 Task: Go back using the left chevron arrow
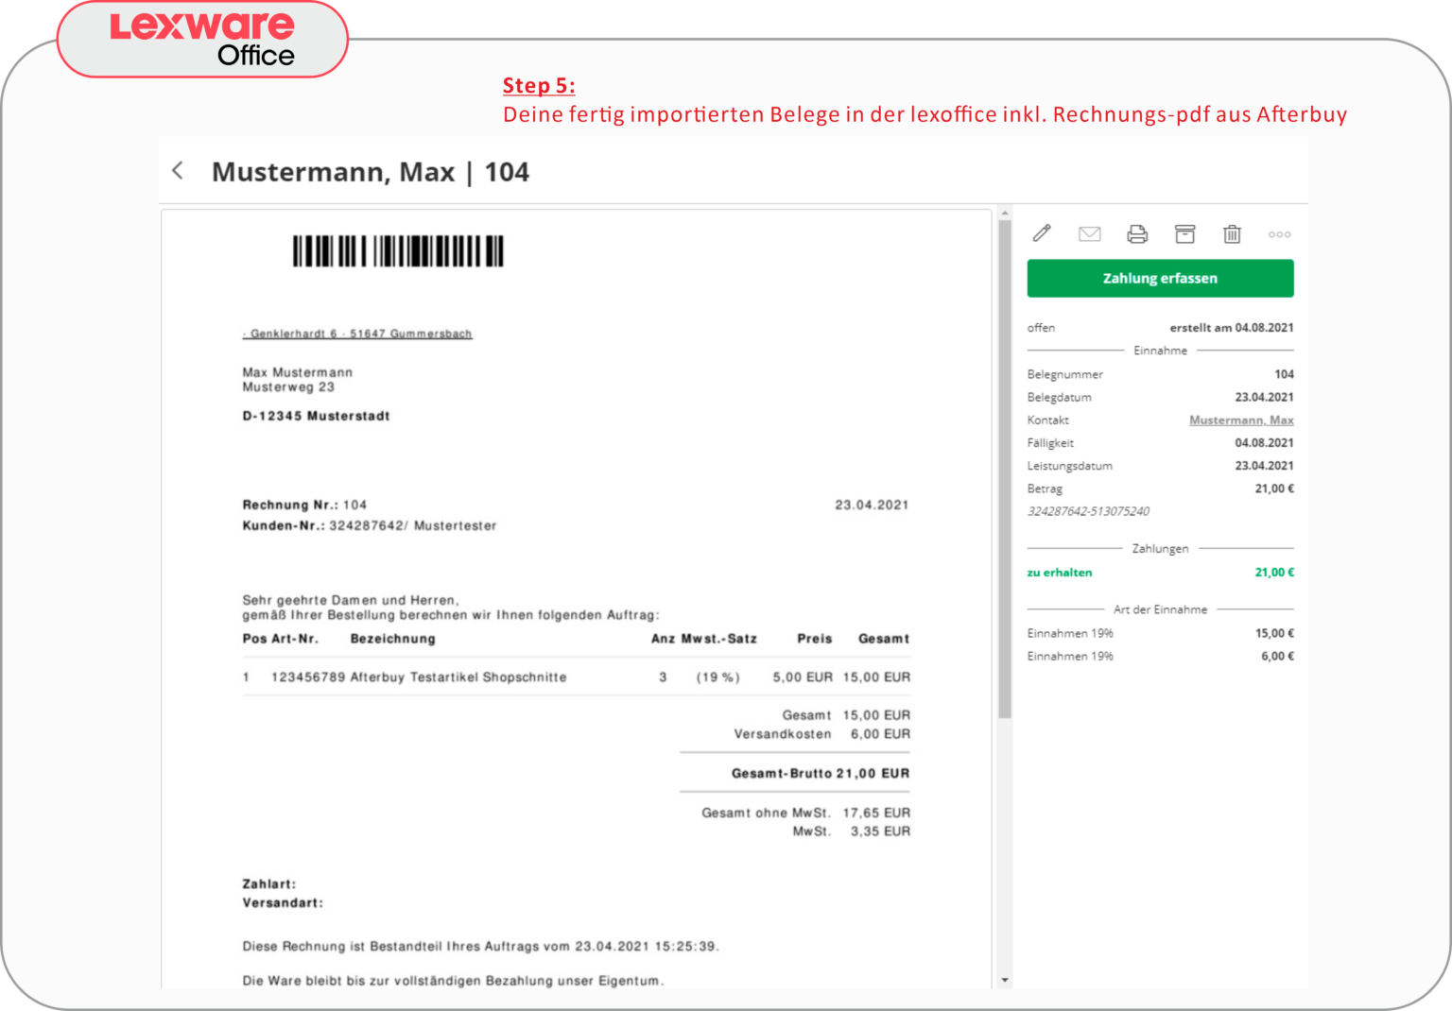tap(177, 170)
